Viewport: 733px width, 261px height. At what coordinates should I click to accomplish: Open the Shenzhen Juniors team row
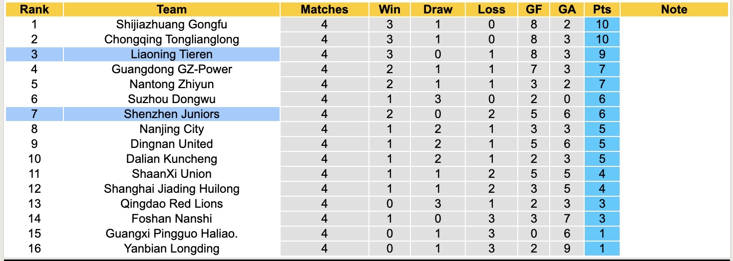click(172, 114)
